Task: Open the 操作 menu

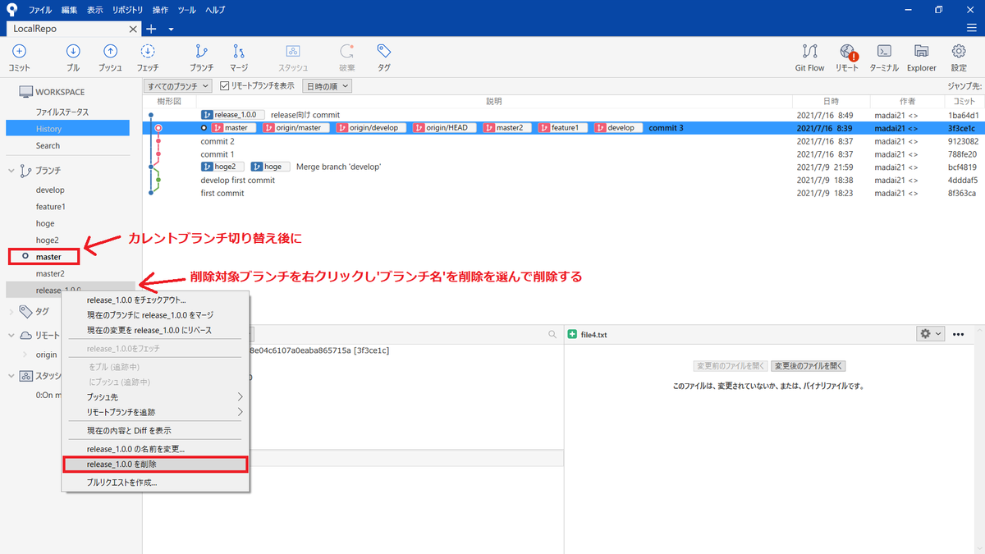Action: tap(161, 10)
